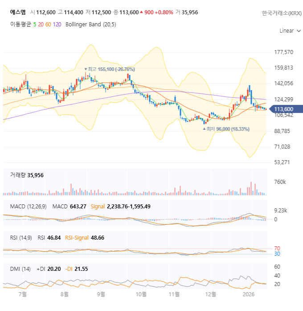Image resolution: width=303 pixels, height=311 pixels.
Task: Open the Linear scale dropdown
Action: [x=290, y=31]
